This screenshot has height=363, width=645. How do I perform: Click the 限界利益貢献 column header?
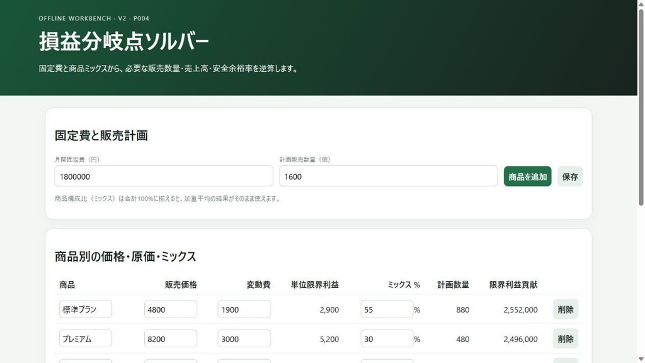[513, 285]
